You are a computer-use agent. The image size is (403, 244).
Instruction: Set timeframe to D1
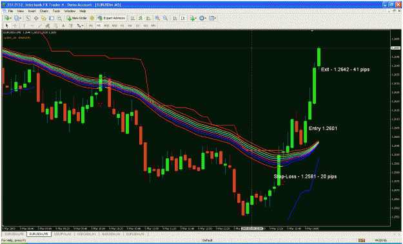pyautogui.click(x=137, y=26)
